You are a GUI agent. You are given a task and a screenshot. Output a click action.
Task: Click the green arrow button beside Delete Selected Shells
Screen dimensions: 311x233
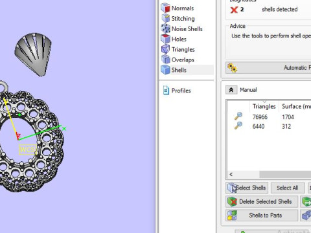pyautogui.click(x=306, y=202)
